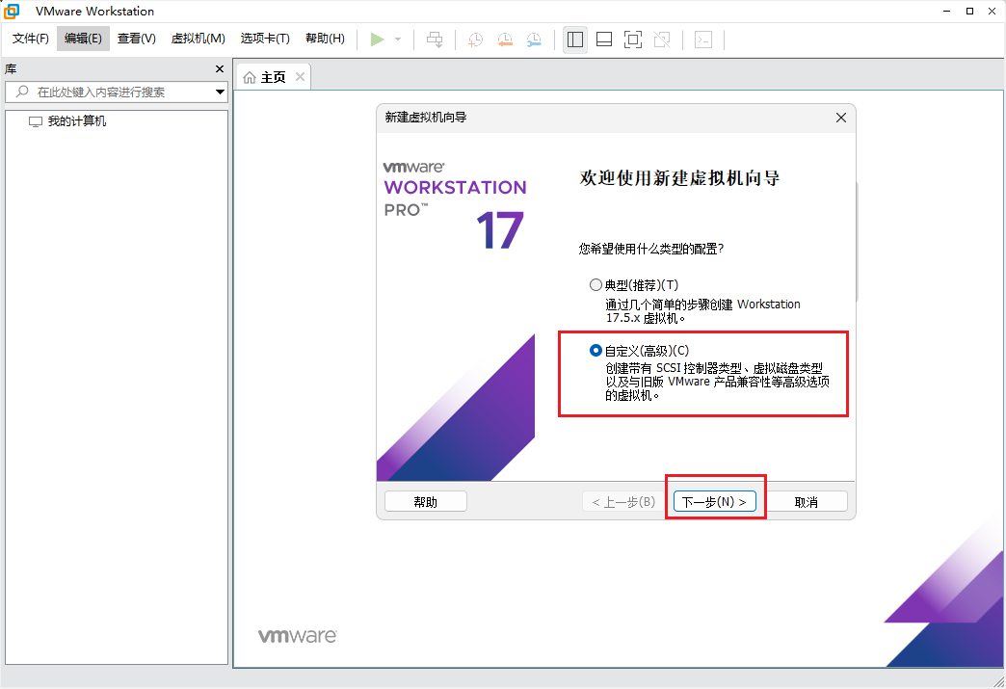Open the 编辑(E) menu
The width and height of the screenshot is (1006, 689).
click(x=83, y=39)
